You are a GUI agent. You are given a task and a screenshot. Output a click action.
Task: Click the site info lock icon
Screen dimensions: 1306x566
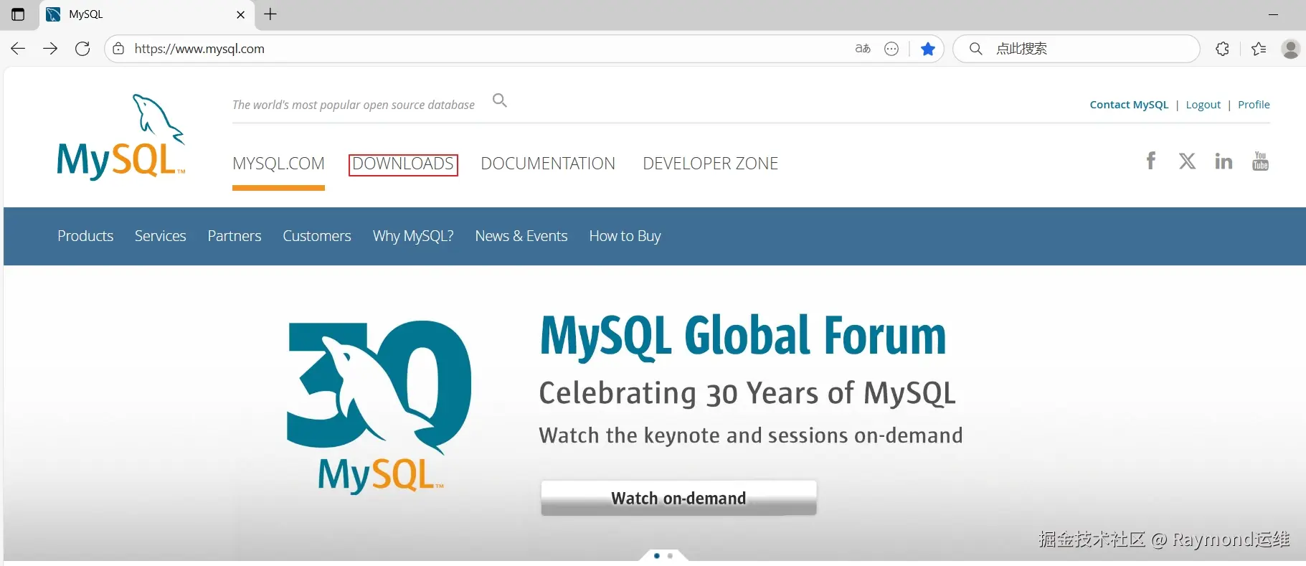coord(118,49)
